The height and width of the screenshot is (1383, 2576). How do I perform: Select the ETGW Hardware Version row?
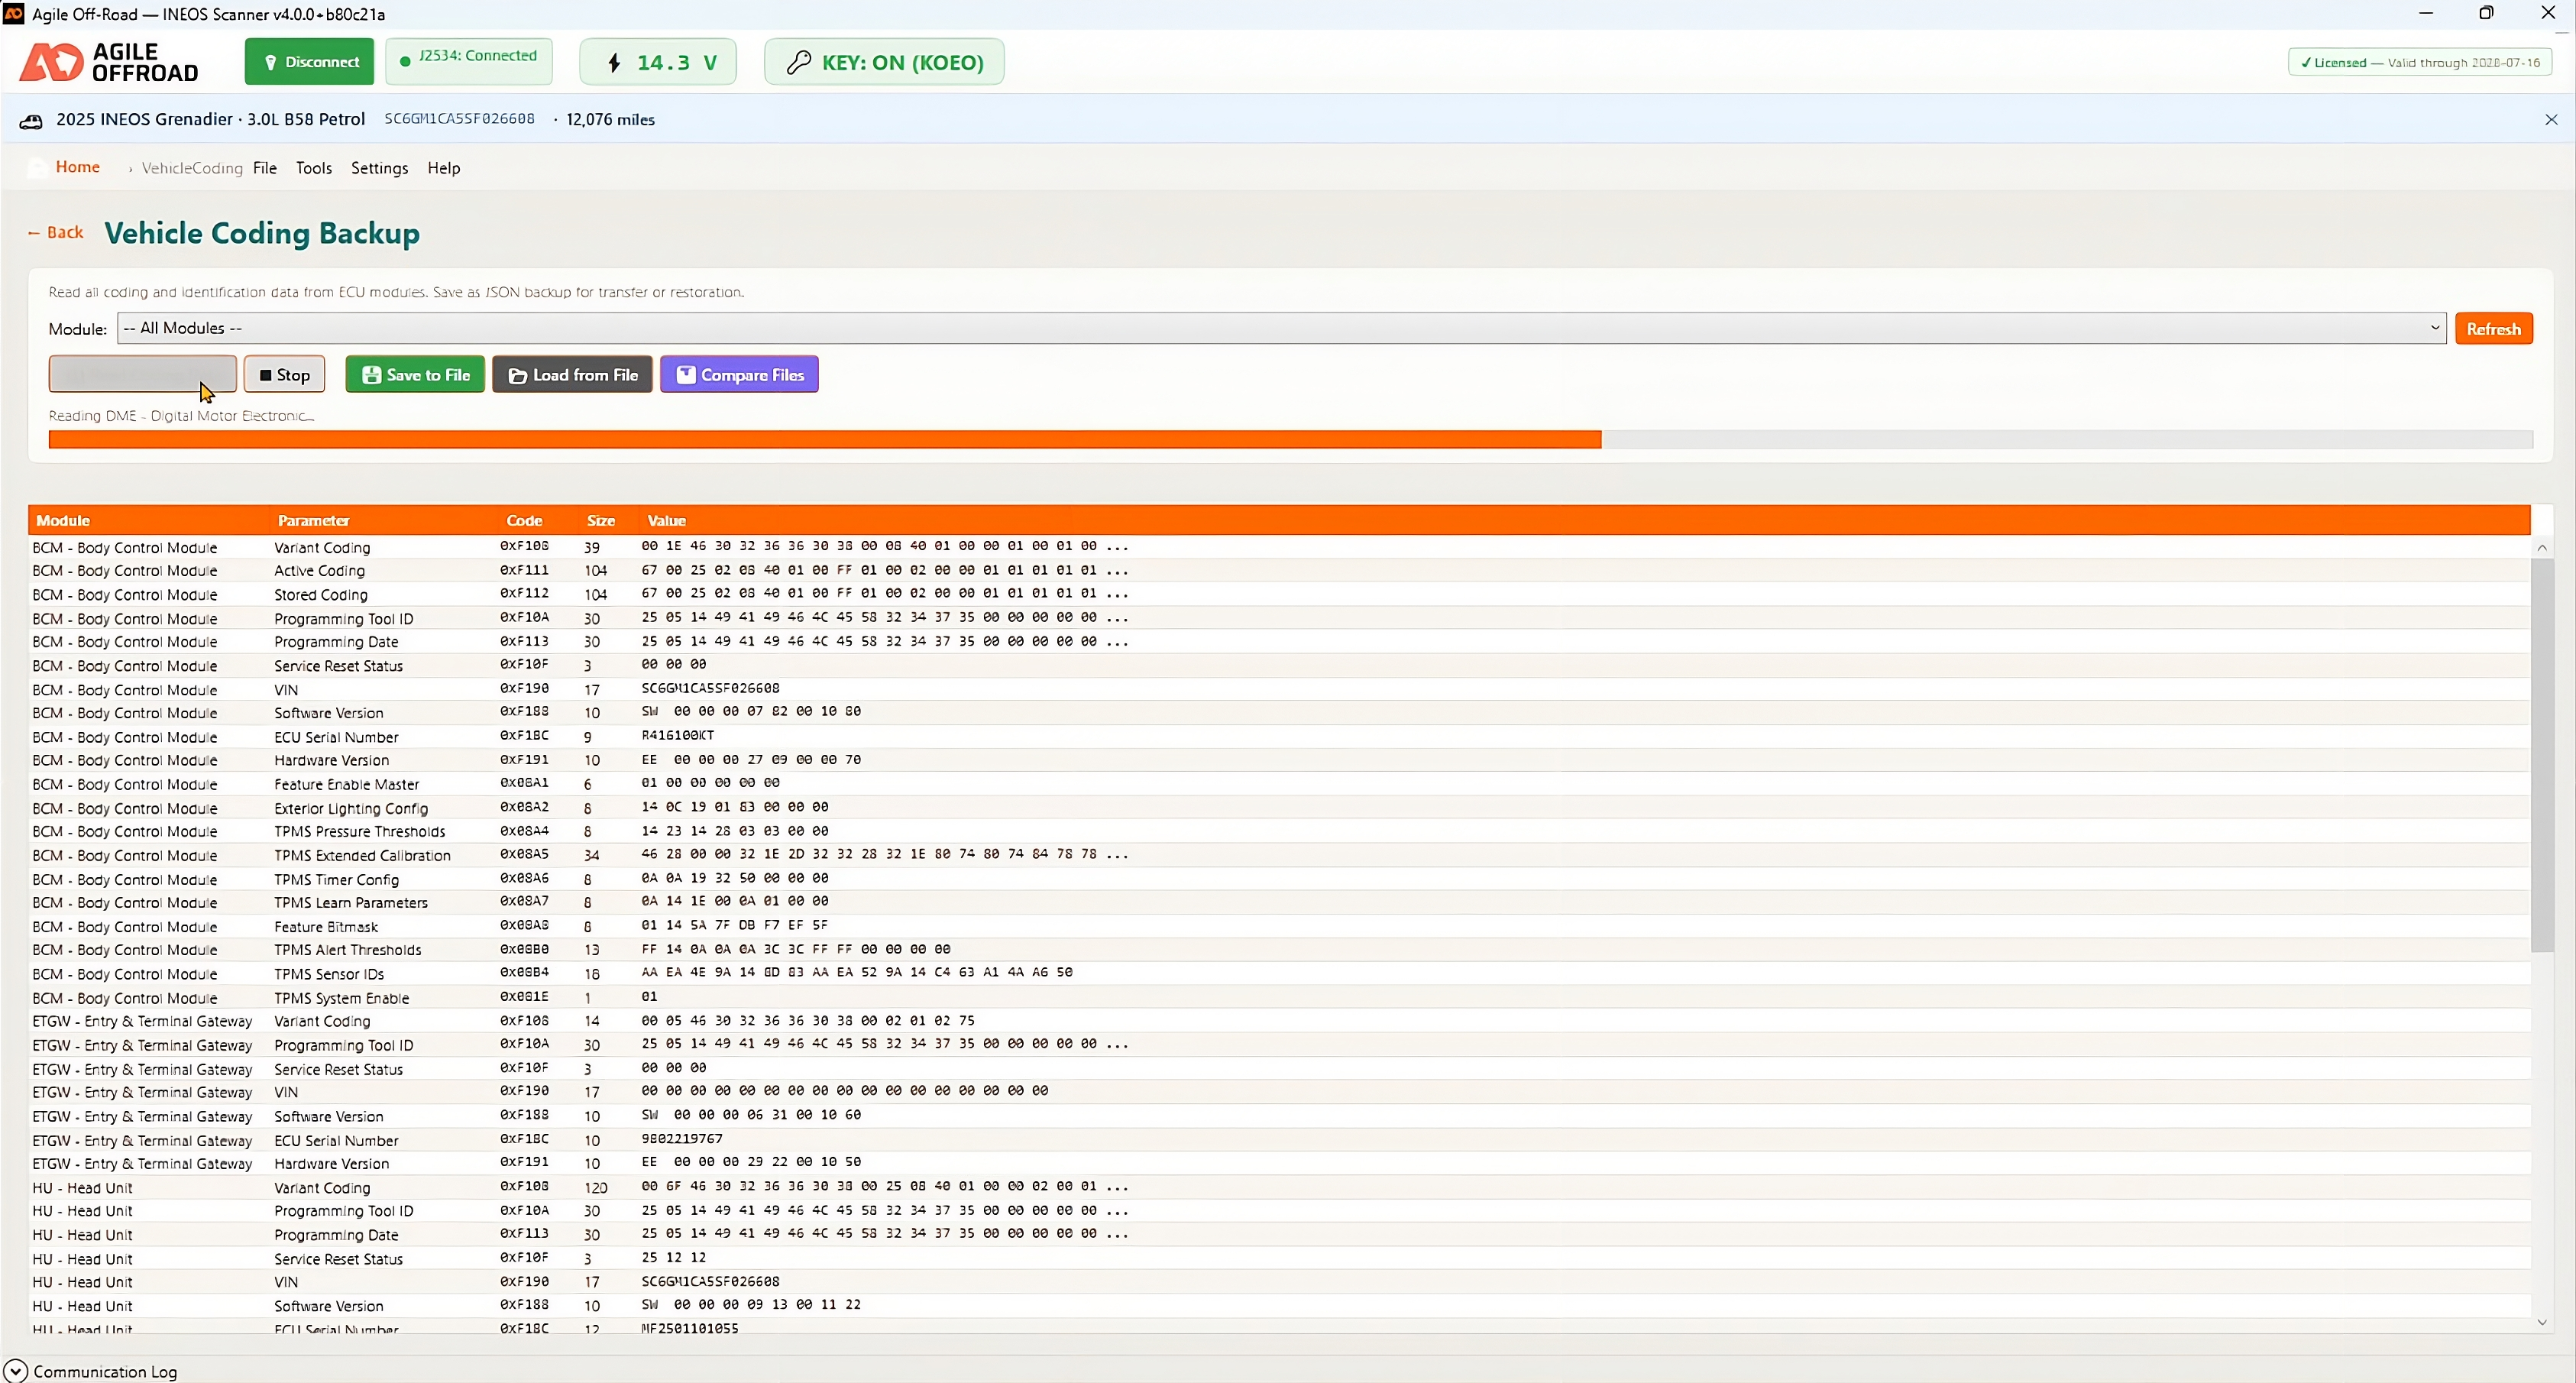(1280, 1163)
